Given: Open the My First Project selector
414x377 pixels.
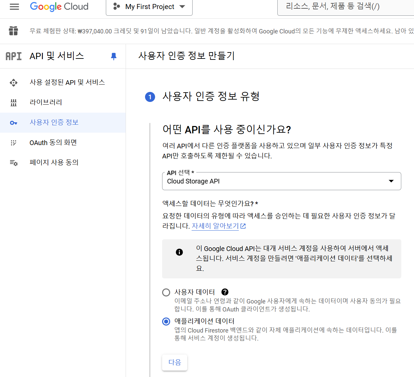Looking at the screenshot, I should (149, 7).
